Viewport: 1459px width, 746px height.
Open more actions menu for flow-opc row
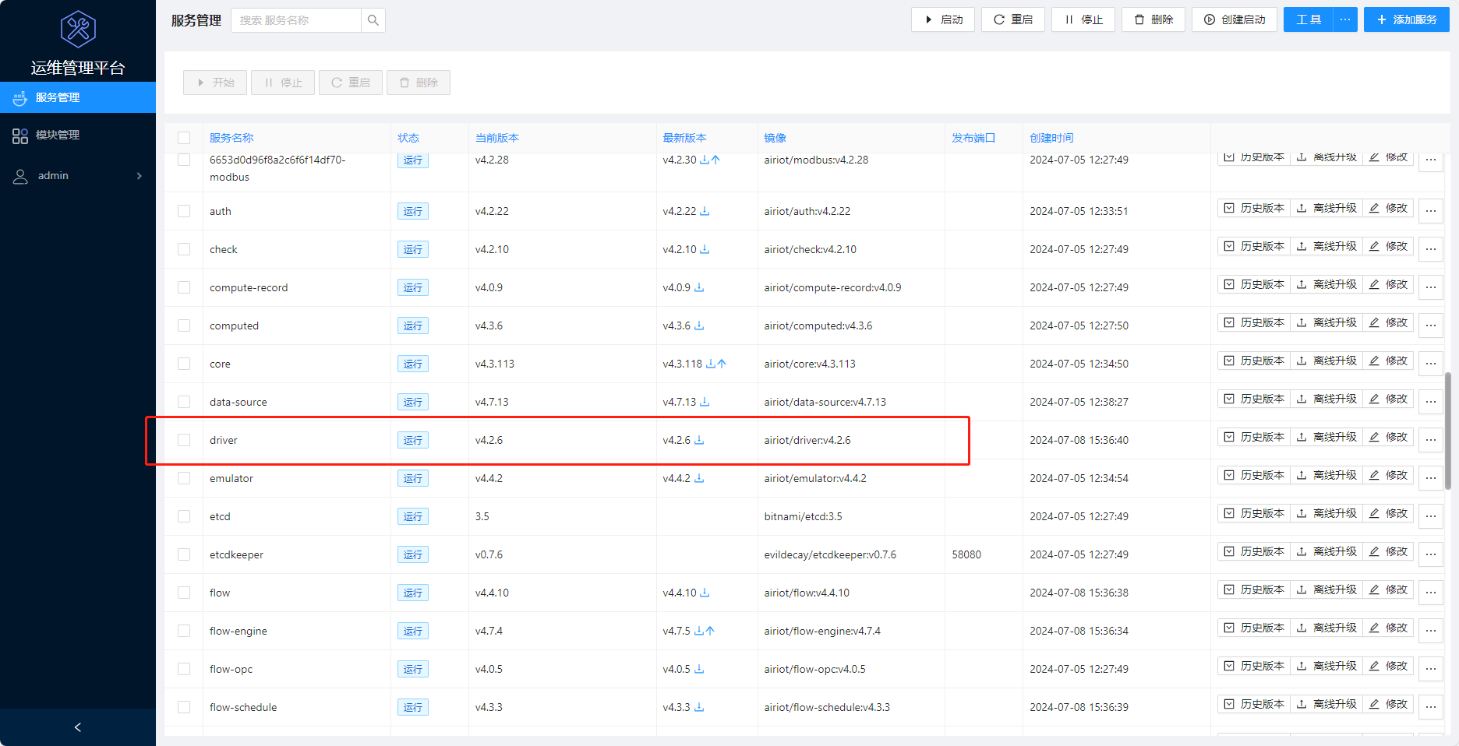[x=1431, y=669]
